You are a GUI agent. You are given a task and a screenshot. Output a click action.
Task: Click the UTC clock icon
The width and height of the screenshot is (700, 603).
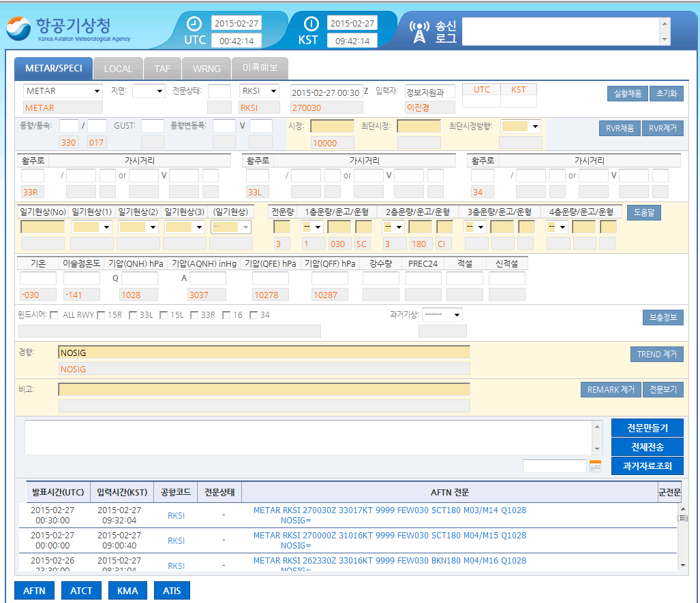coord(194,24)
